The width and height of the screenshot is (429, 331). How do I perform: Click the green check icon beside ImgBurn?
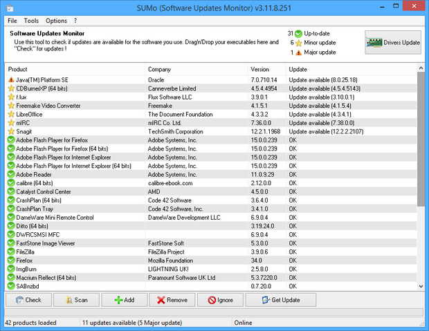(x=11, y=269)
